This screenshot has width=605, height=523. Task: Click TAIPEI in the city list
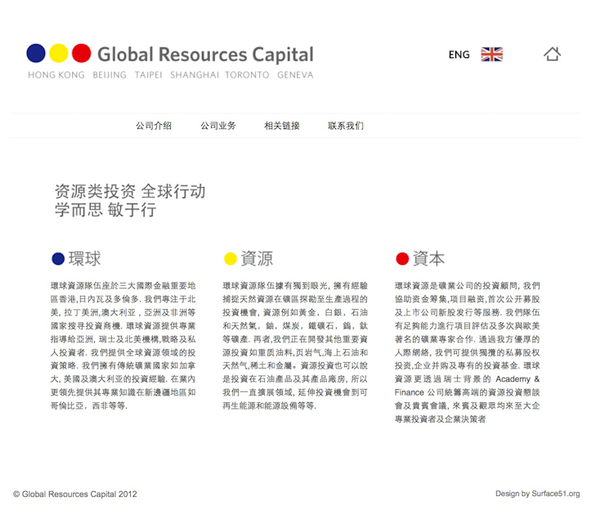tap(149, 75)
